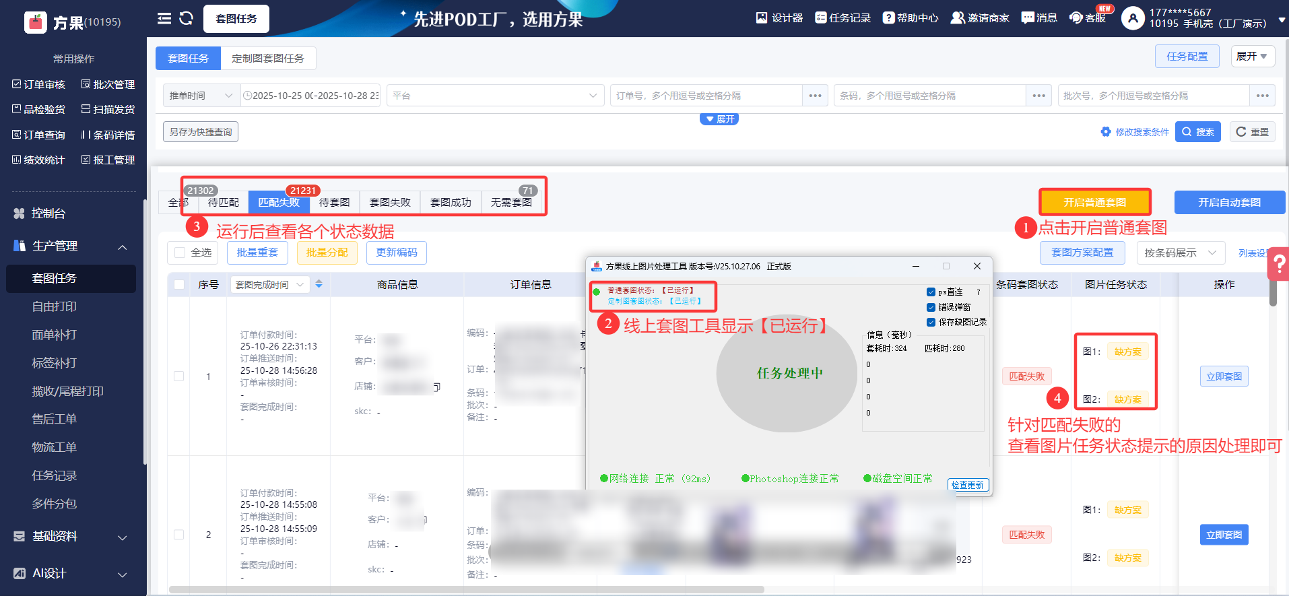
Task: Open the account dropdown arrow
Action: tap(1282, 20)
